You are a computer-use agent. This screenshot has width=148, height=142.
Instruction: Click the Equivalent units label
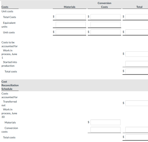coord(8,25)
